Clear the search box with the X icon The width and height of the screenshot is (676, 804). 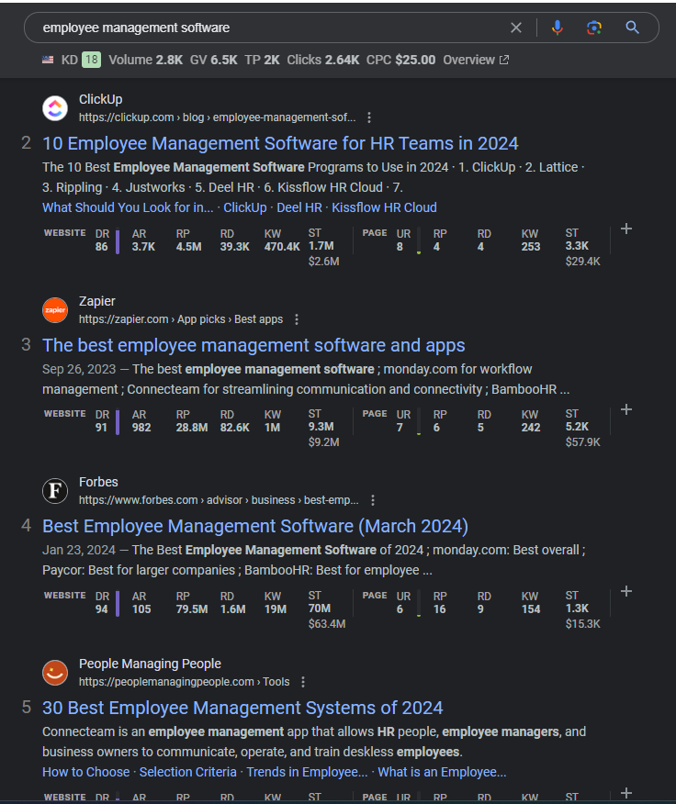click(516, 28)
